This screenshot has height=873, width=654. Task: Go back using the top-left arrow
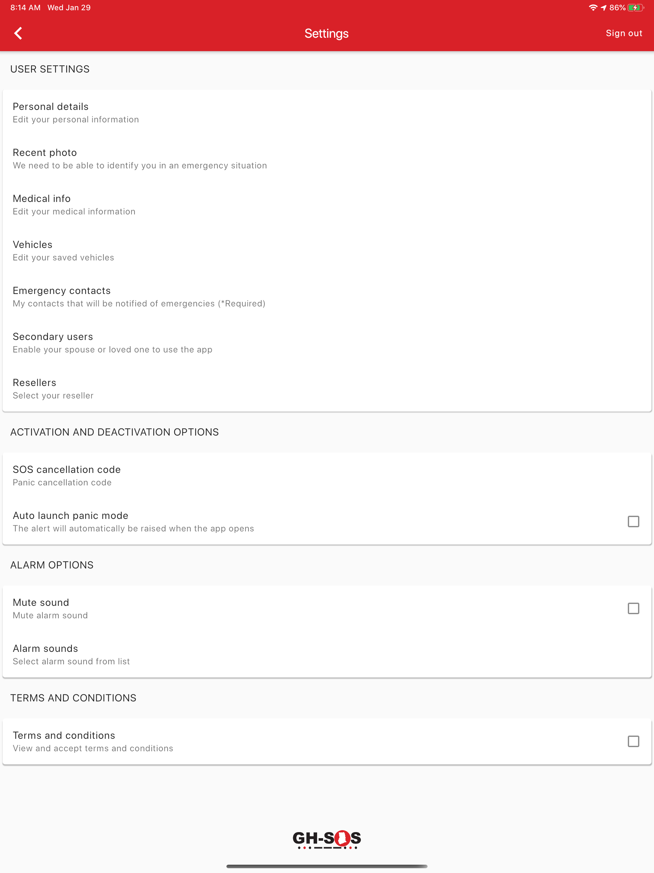click(18, 34)
